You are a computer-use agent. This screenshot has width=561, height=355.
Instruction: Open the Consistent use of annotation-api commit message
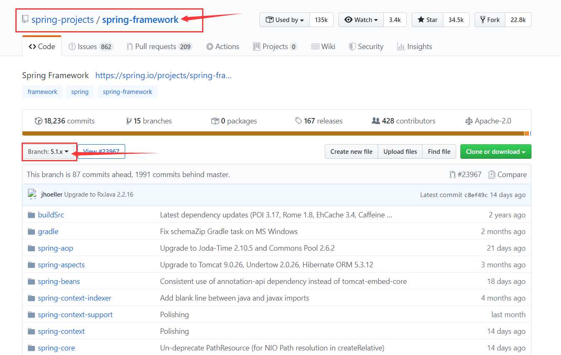pos(283,281)
